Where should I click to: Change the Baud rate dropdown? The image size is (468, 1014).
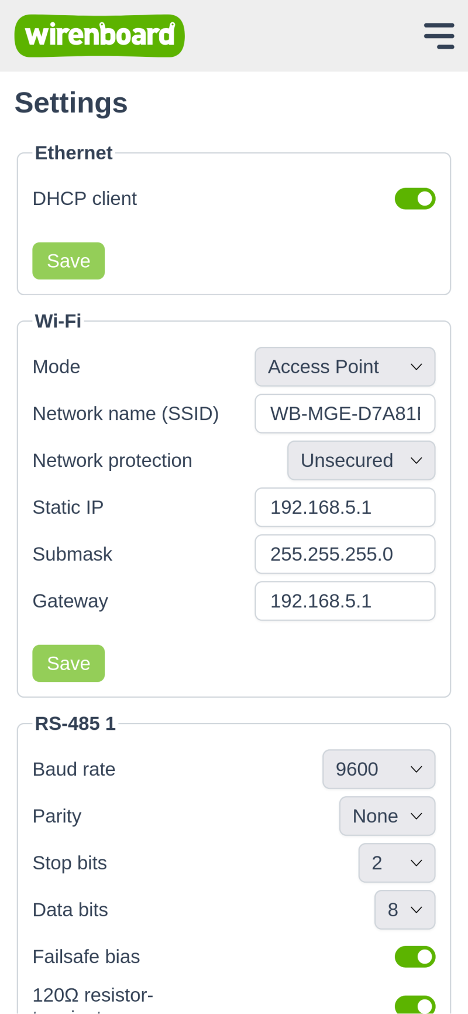tap(378, 769)
